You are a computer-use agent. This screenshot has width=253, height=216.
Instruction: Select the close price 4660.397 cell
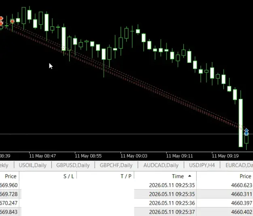click(241, 203)
